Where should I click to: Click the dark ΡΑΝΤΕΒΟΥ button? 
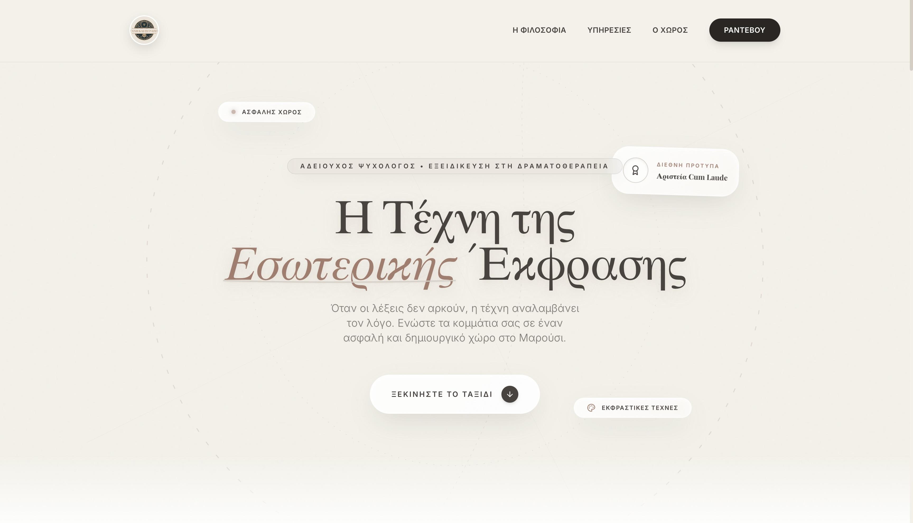click(744, 30)
